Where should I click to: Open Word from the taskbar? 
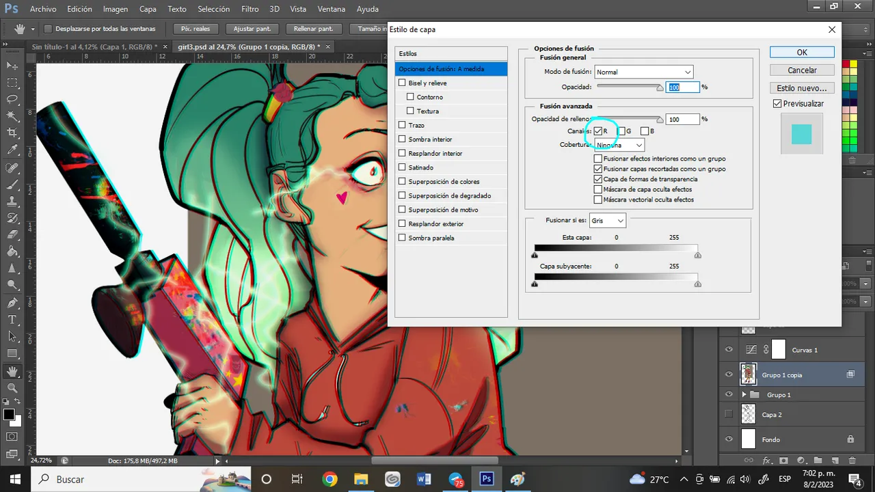pos(424,479)
